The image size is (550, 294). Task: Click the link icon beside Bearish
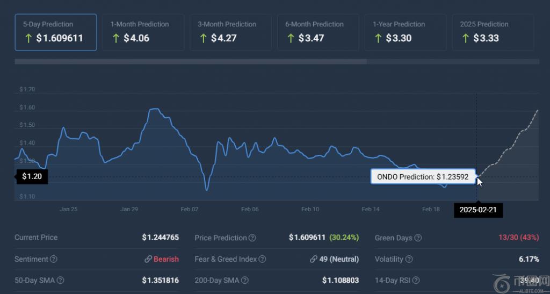[x=148, y=260]
